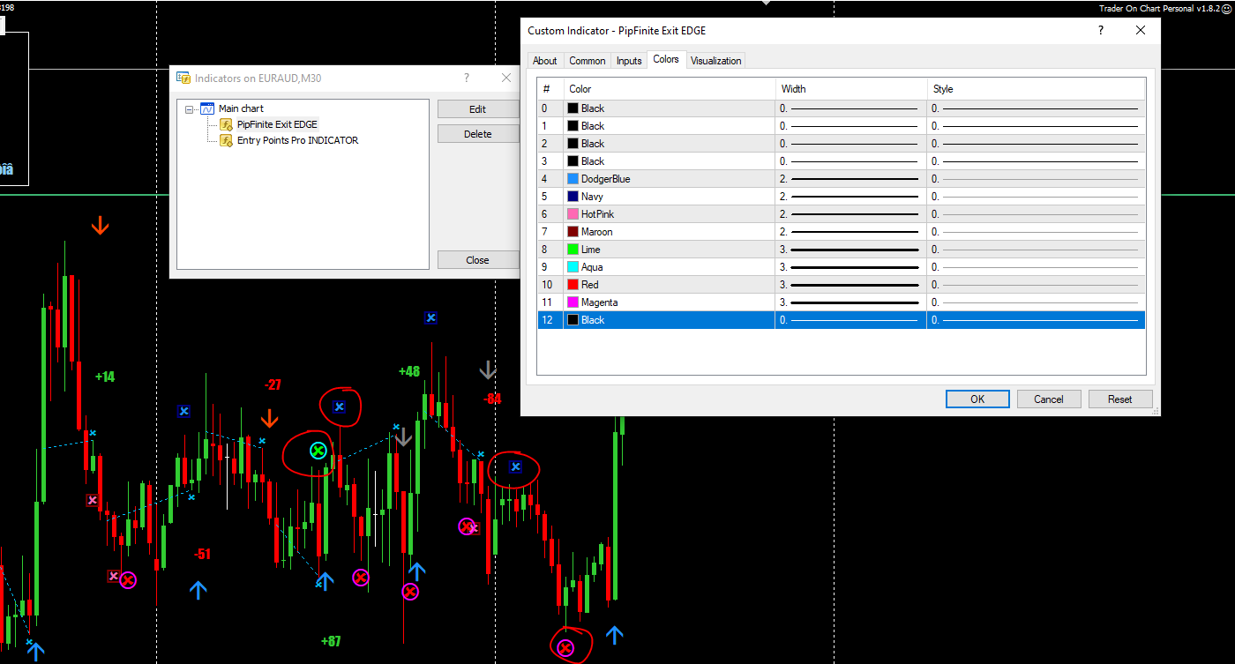Select PipFinite Exit EDGE indicator
Screen dimensions: 1235x664
[277, 124]
